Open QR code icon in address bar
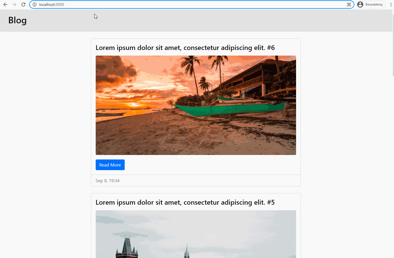 (349, 4)
